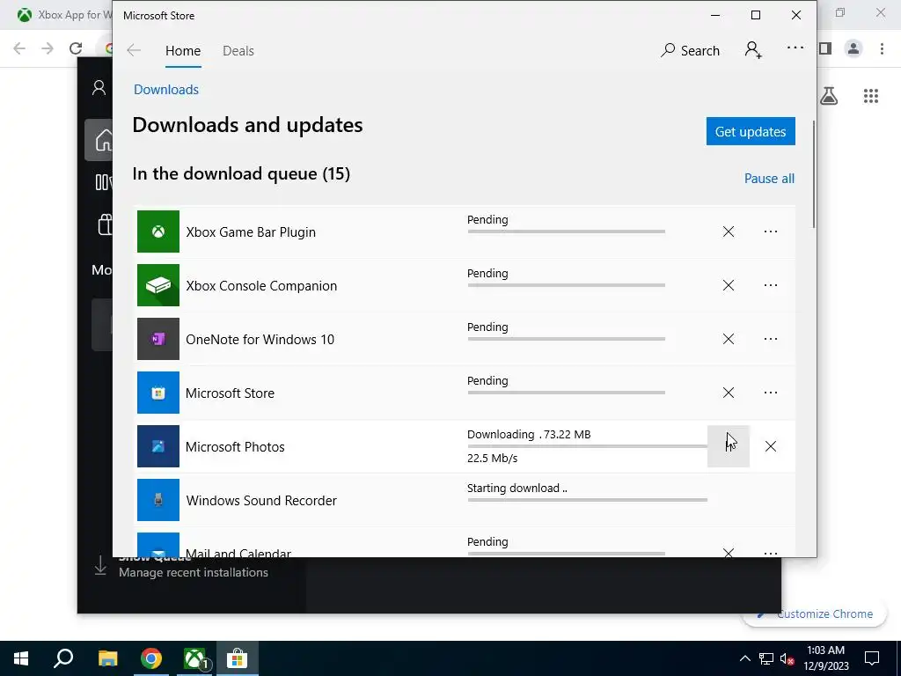Open more options for OneNote for Windows 10

771,339
